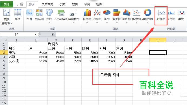Open Clip Art (剪贴画)
The width and height of the screenshot is (187, 105).
(x=39, y=15)
